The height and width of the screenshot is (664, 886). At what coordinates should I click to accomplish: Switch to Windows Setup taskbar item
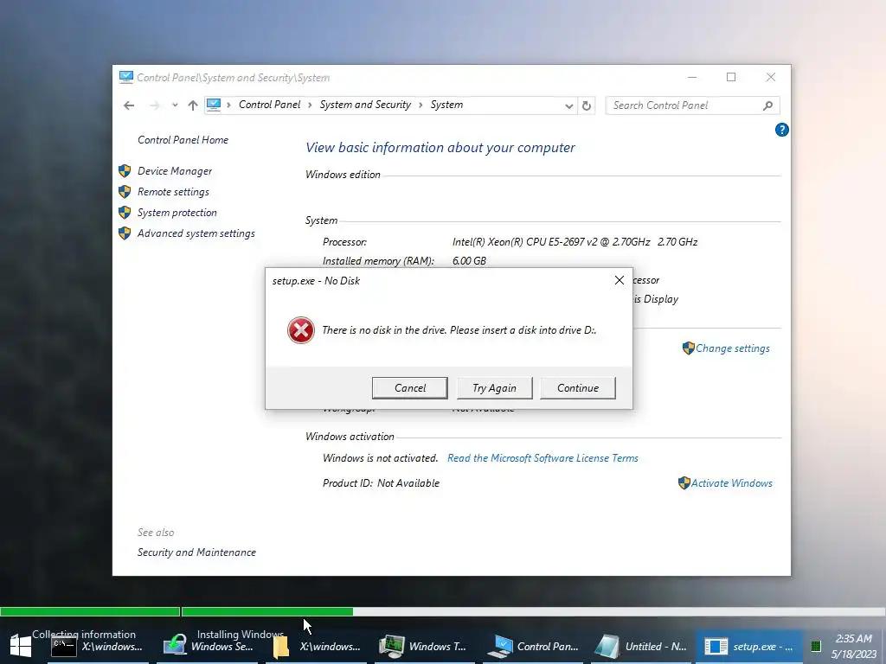[x=209, y=647]
